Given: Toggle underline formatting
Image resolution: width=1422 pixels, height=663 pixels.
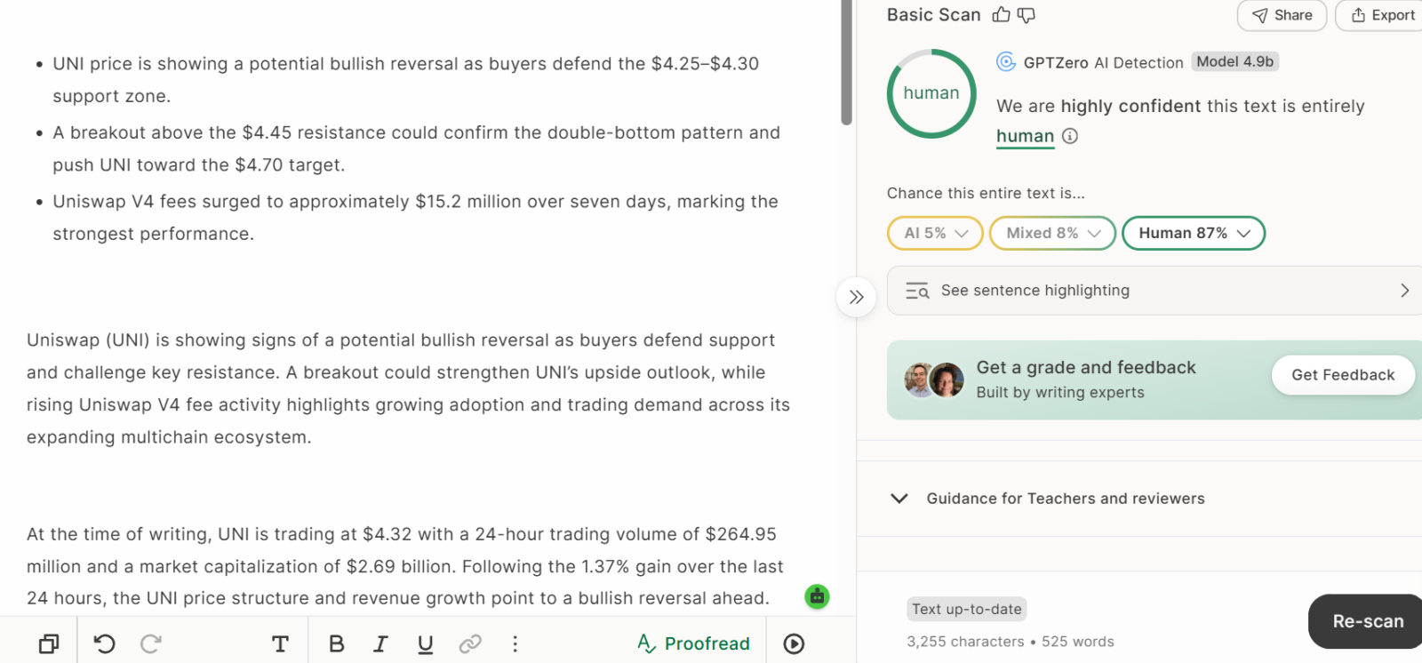Looking at the screenshot, I should click(426, 643).
